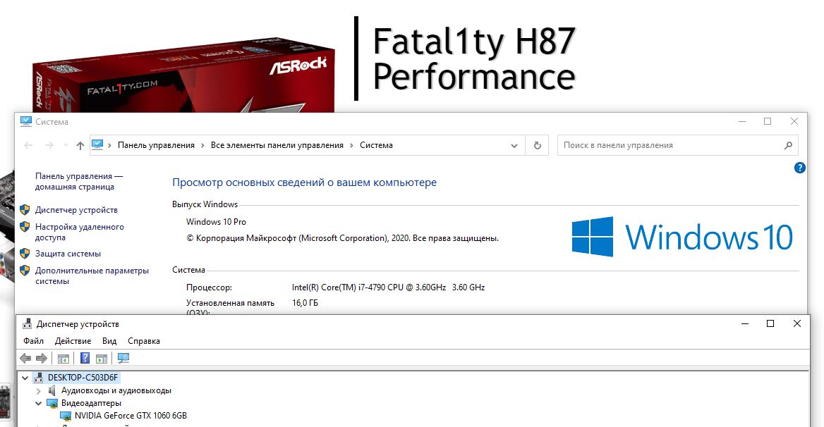
Task: Select Intel(R) Core(TM) i7-4790 CPU value
Action: pyautogui.click(x=388, y=287)
